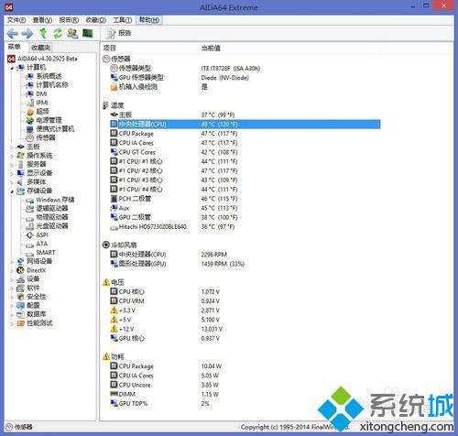Select 光盘驱动器 icon in tree
Viewport: 458px width, 436px height.
pyautogui.click(x=30, y=226)
